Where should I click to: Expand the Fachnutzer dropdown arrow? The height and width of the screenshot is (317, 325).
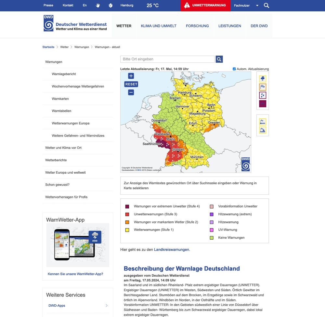click(x=257, y=6)
